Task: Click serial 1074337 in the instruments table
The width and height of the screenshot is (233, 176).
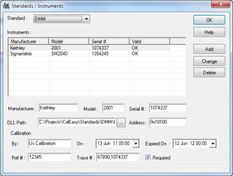Action: pos(100,48)
